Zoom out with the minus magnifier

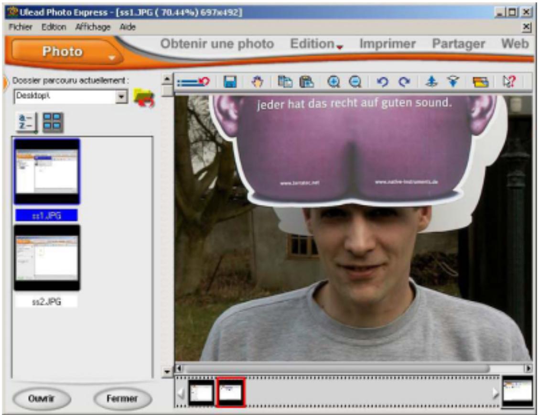(355, 82)
